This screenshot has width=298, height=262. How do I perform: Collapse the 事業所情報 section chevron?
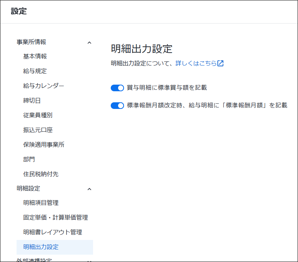click(89, 43)
